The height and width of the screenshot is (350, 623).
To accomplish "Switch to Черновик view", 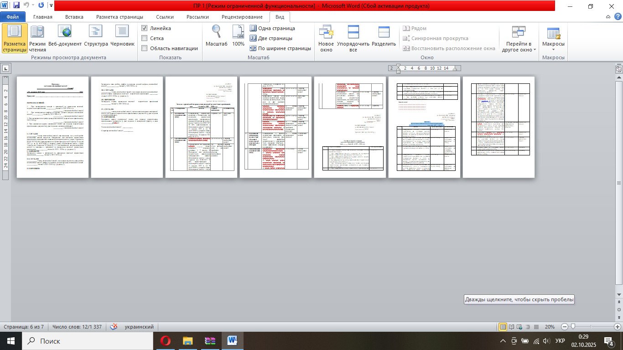I will [122, 38].
